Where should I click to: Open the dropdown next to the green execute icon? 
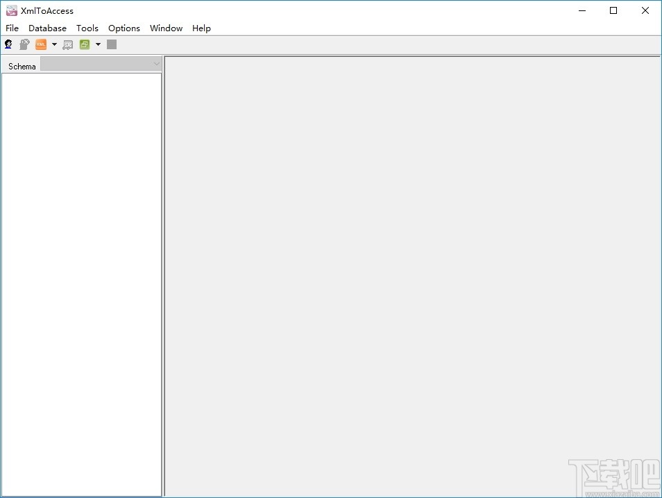click(98, 44)
